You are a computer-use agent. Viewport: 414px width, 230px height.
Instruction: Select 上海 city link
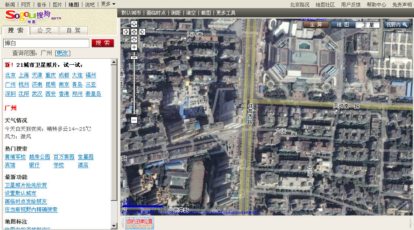(24, 75)
